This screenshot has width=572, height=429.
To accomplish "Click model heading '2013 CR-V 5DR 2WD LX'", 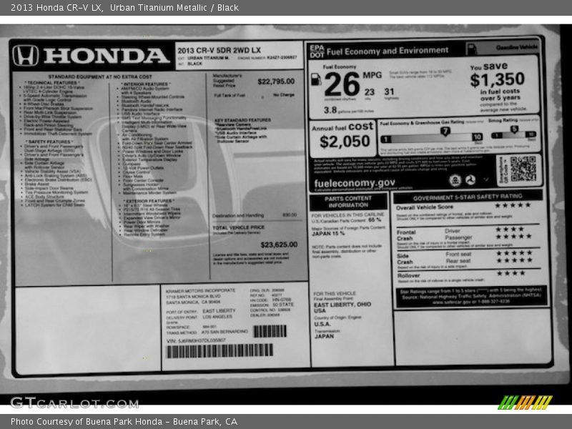I will [x=220, y=50].
